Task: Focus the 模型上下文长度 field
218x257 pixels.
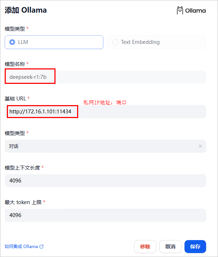Action: pos(105,181)
